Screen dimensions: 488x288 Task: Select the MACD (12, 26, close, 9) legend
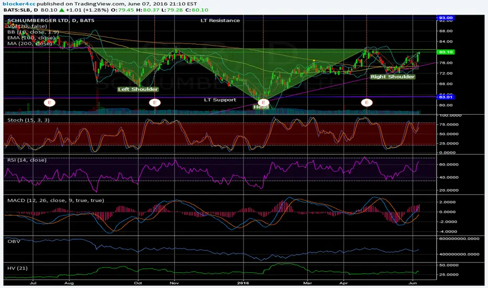56,201
